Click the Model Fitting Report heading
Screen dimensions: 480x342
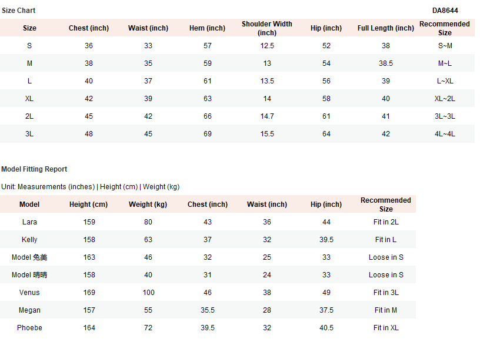pos(34,169)
